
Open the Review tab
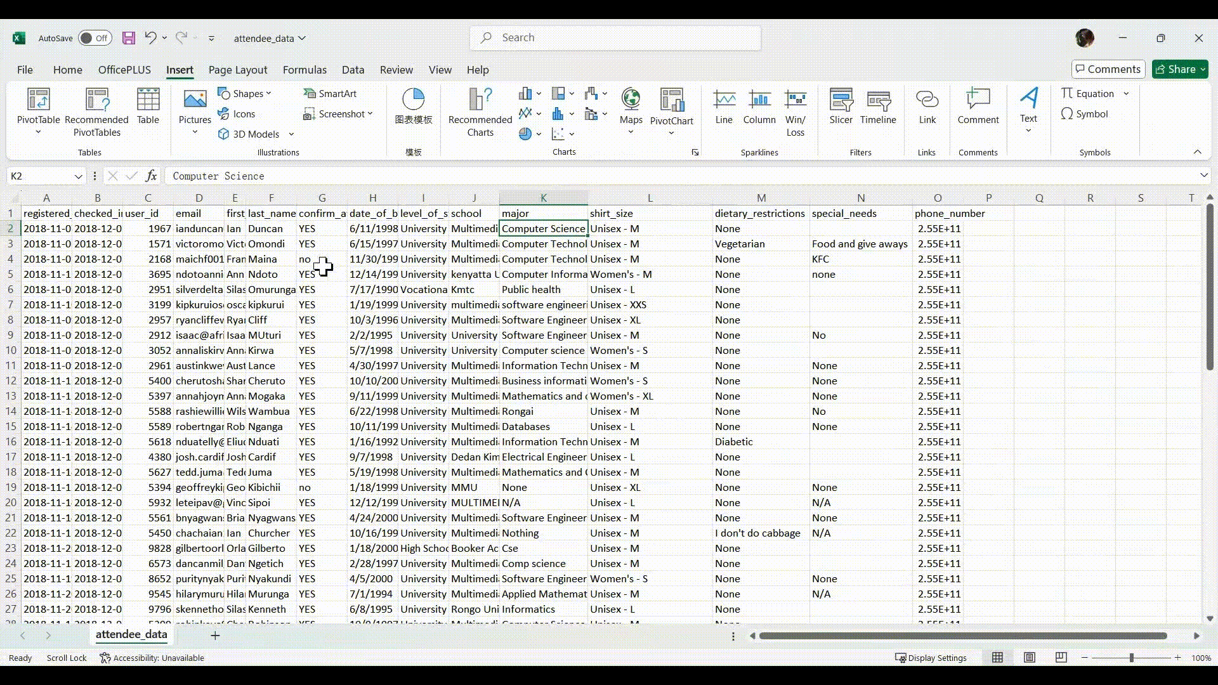tap(396, 70)
